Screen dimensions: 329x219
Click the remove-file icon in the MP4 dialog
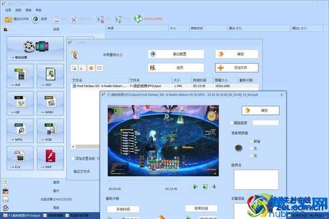pyautogui.click(x=74, y=68)
